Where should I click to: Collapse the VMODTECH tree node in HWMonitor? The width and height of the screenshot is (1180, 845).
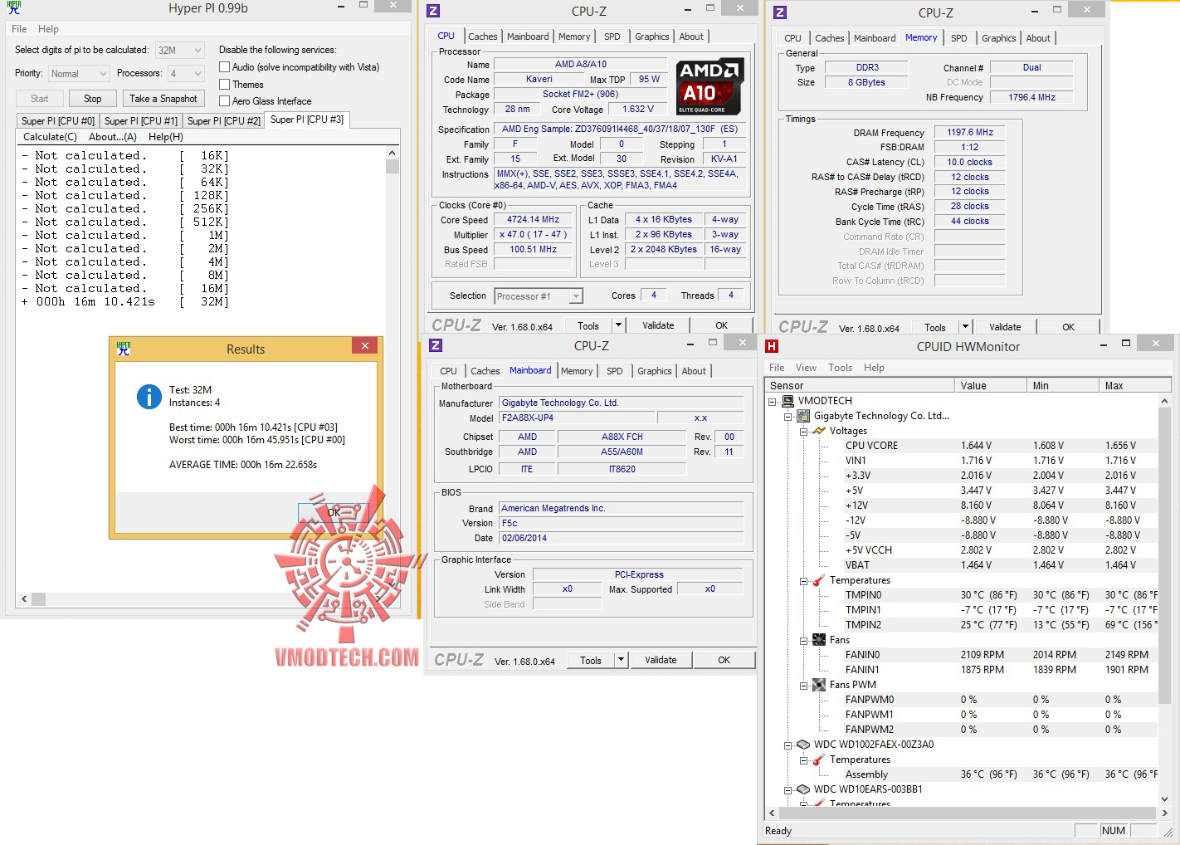tap(773, 401)
